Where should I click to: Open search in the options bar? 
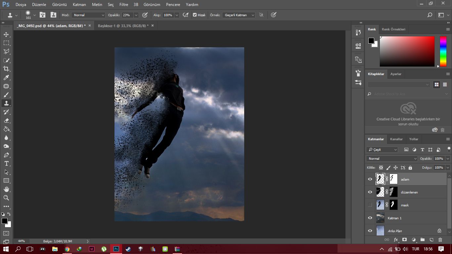(x=430, y=15)
